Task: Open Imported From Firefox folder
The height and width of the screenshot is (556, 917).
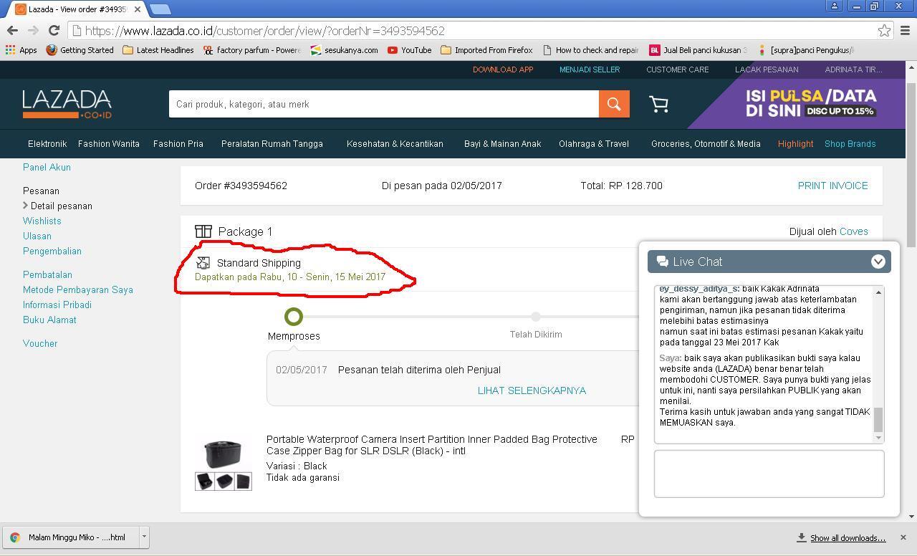Action: tap(486, 50)
